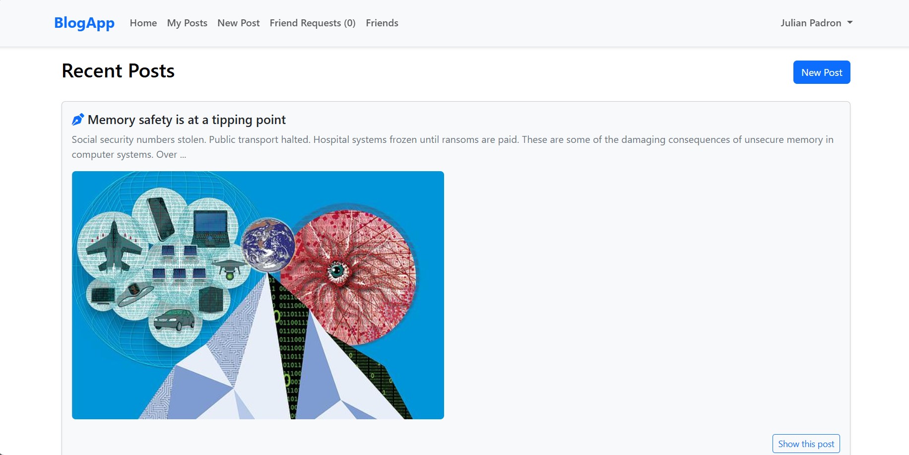Go to the Home nav item
The width and height of the screenshot is (909, 455).
[143, 23]
